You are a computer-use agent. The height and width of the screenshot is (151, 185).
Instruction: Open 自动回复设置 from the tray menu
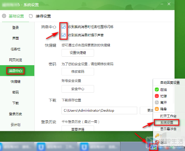[x=170, y=83]
